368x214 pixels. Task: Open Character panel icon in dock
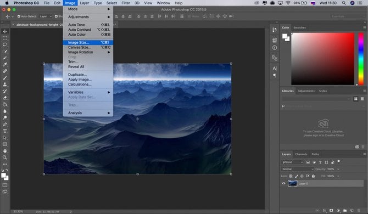275,69
